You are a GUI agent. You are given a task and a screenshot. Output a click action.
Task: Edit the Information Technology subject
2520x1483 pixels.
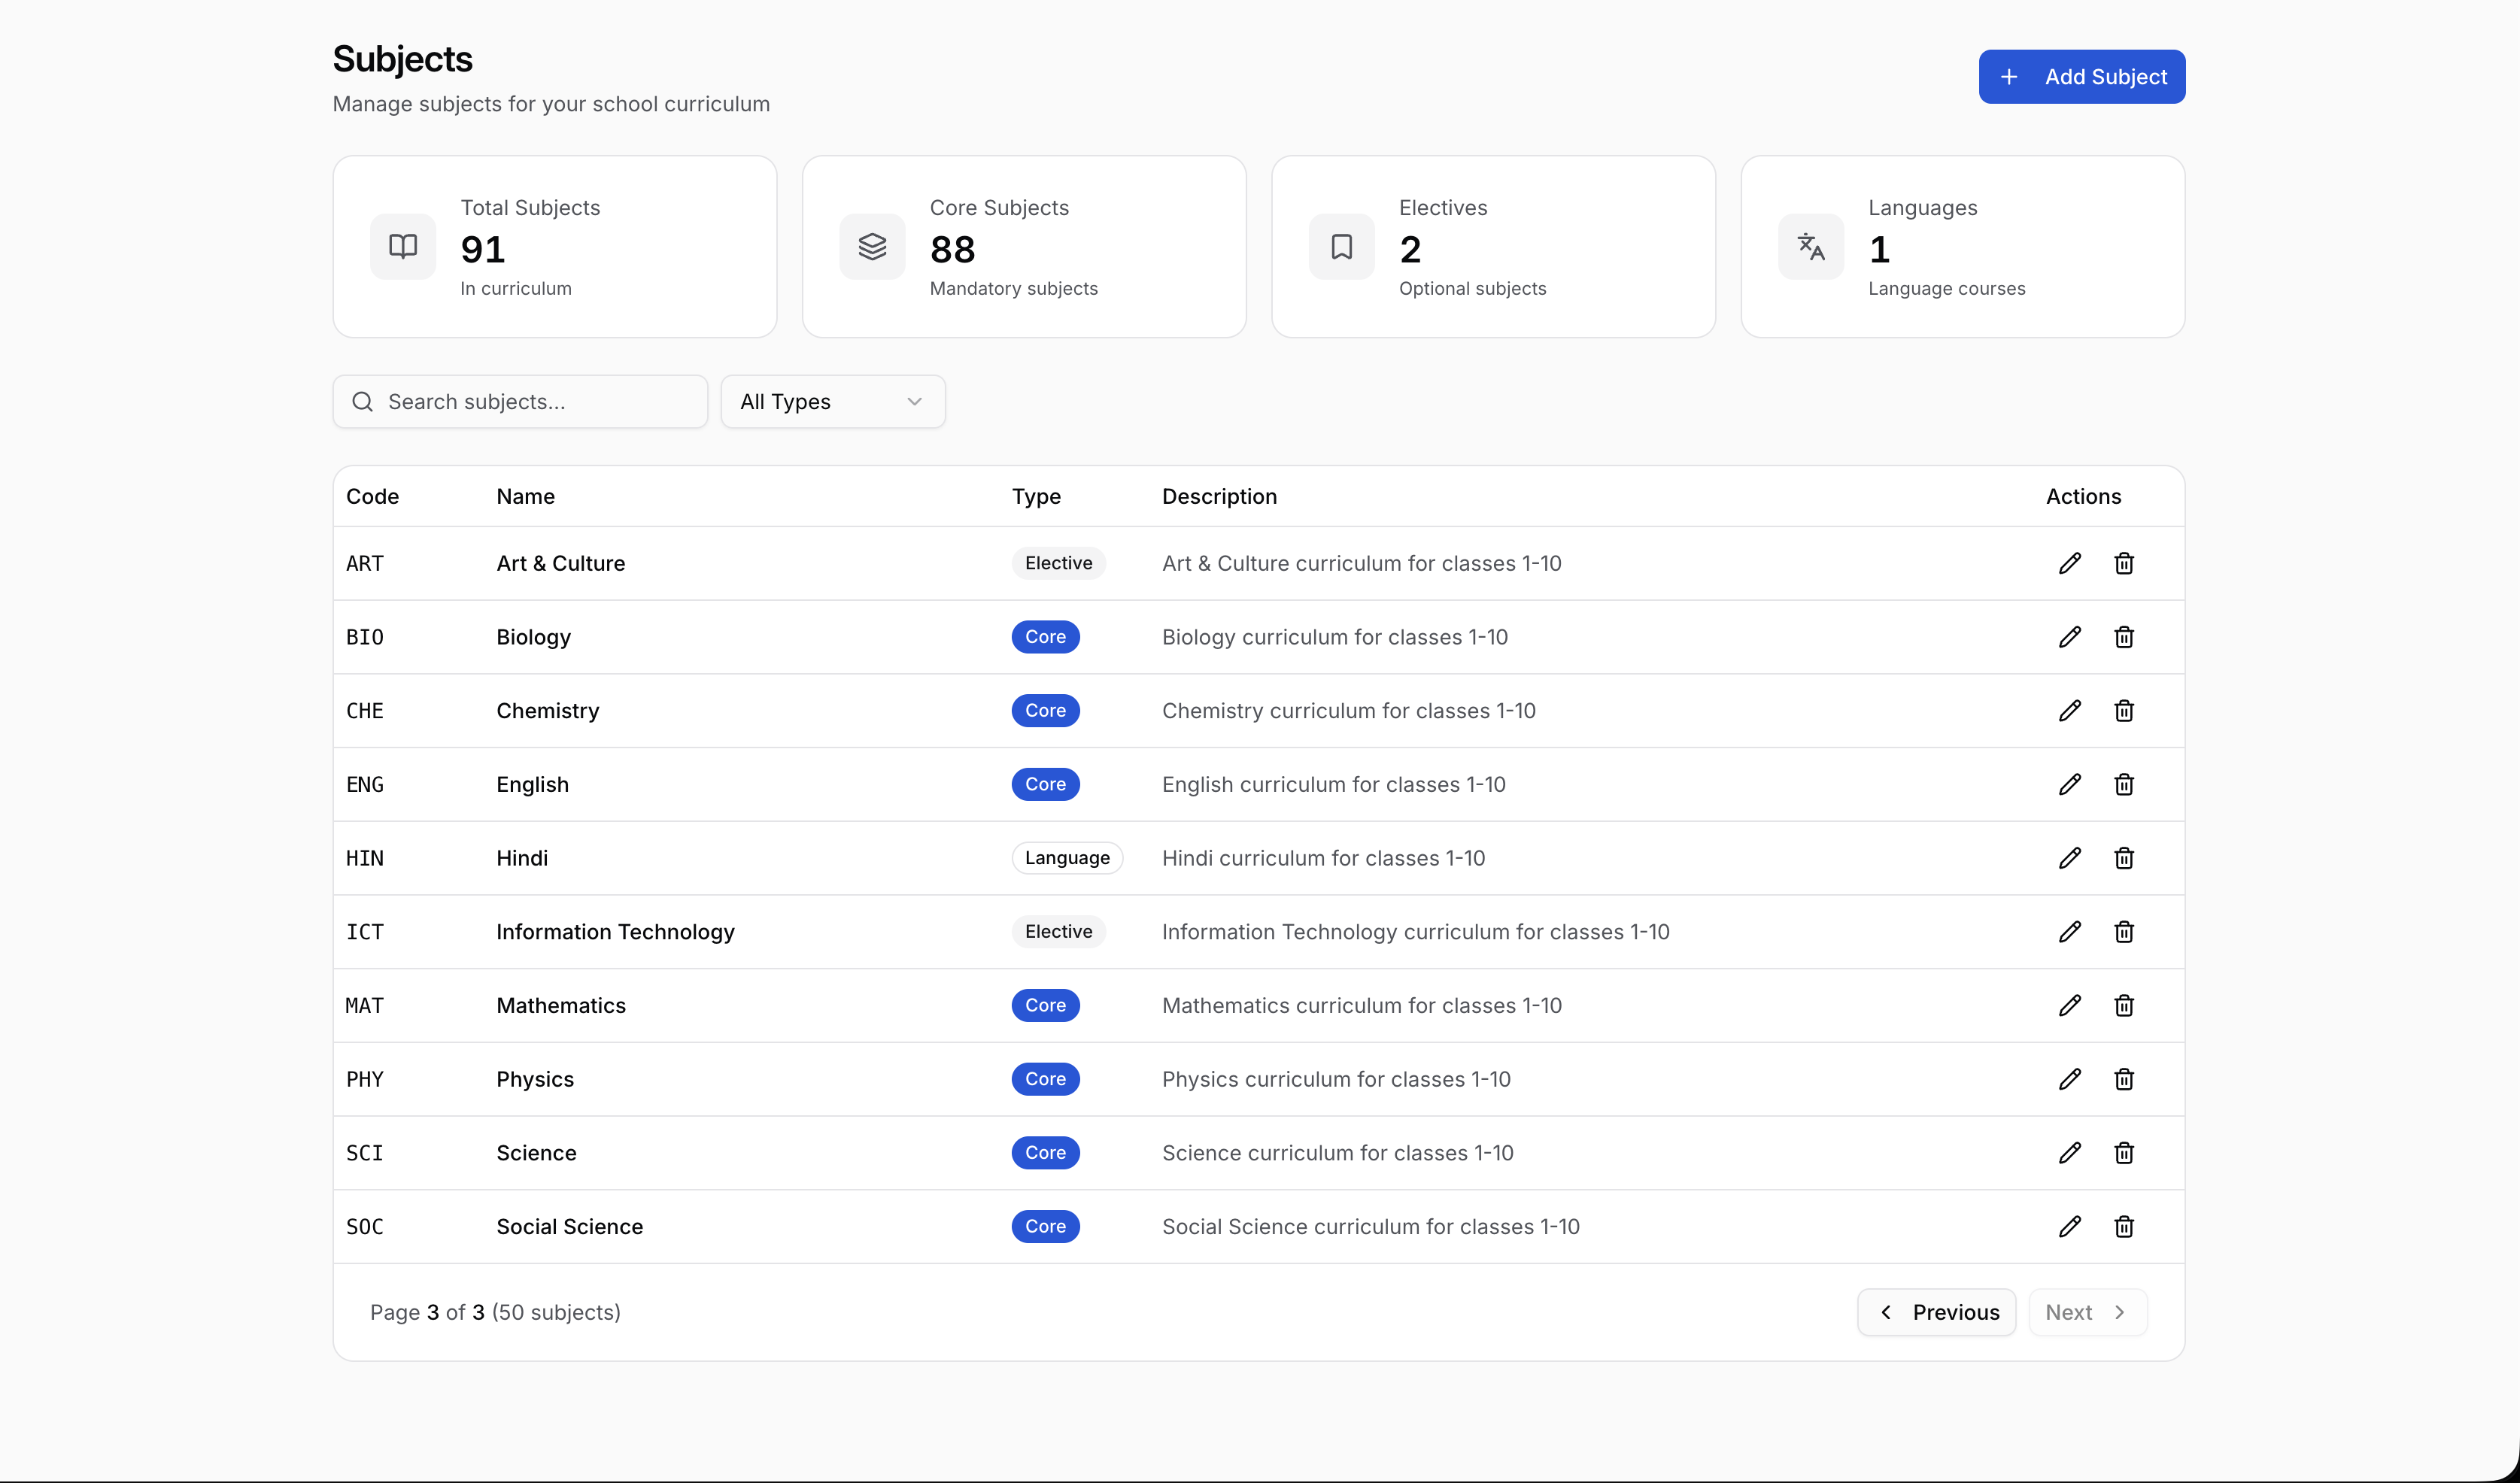point(2070,931)
